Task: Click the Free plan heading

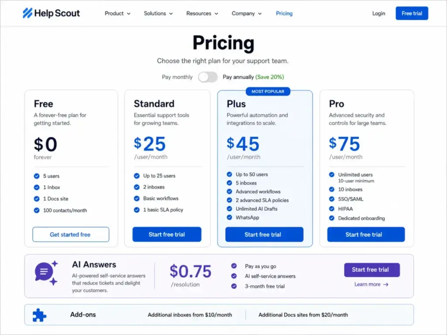Action: point(43,104)
